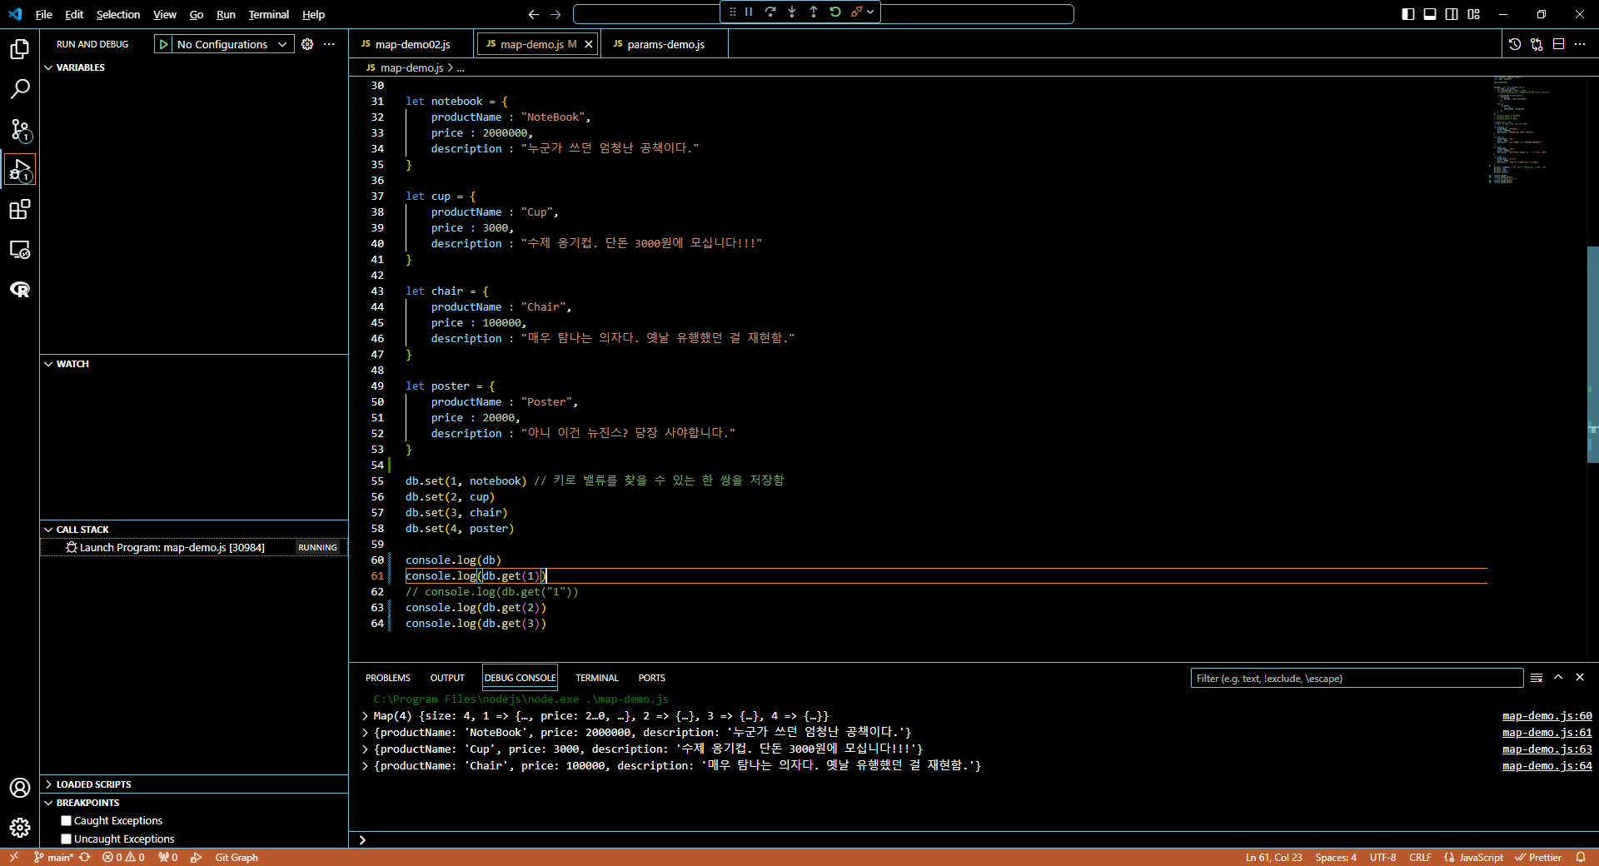Pause the debugger in the debug toolbar
This screenshot has width=1599, height=866.
coord(749,12)
